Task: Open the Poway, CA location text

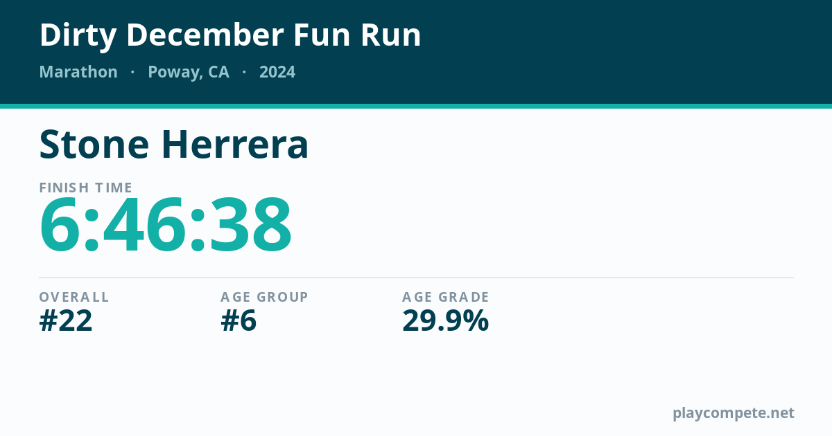Action: pos(189,72)
